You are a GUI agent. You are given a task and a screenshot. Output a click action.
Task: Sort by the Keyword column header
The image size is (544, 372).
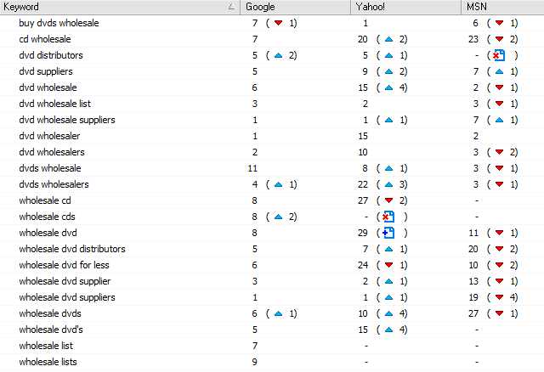click(120, 7)
